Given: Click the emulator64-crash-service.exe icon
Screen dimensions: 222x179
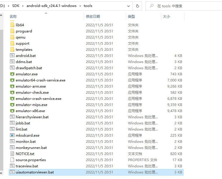Looking at the screenshot, I should (x=12, y=80).
